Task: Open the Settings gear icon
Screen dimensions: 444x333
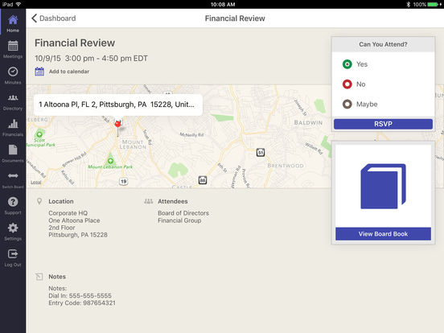Action: point(13,228)
